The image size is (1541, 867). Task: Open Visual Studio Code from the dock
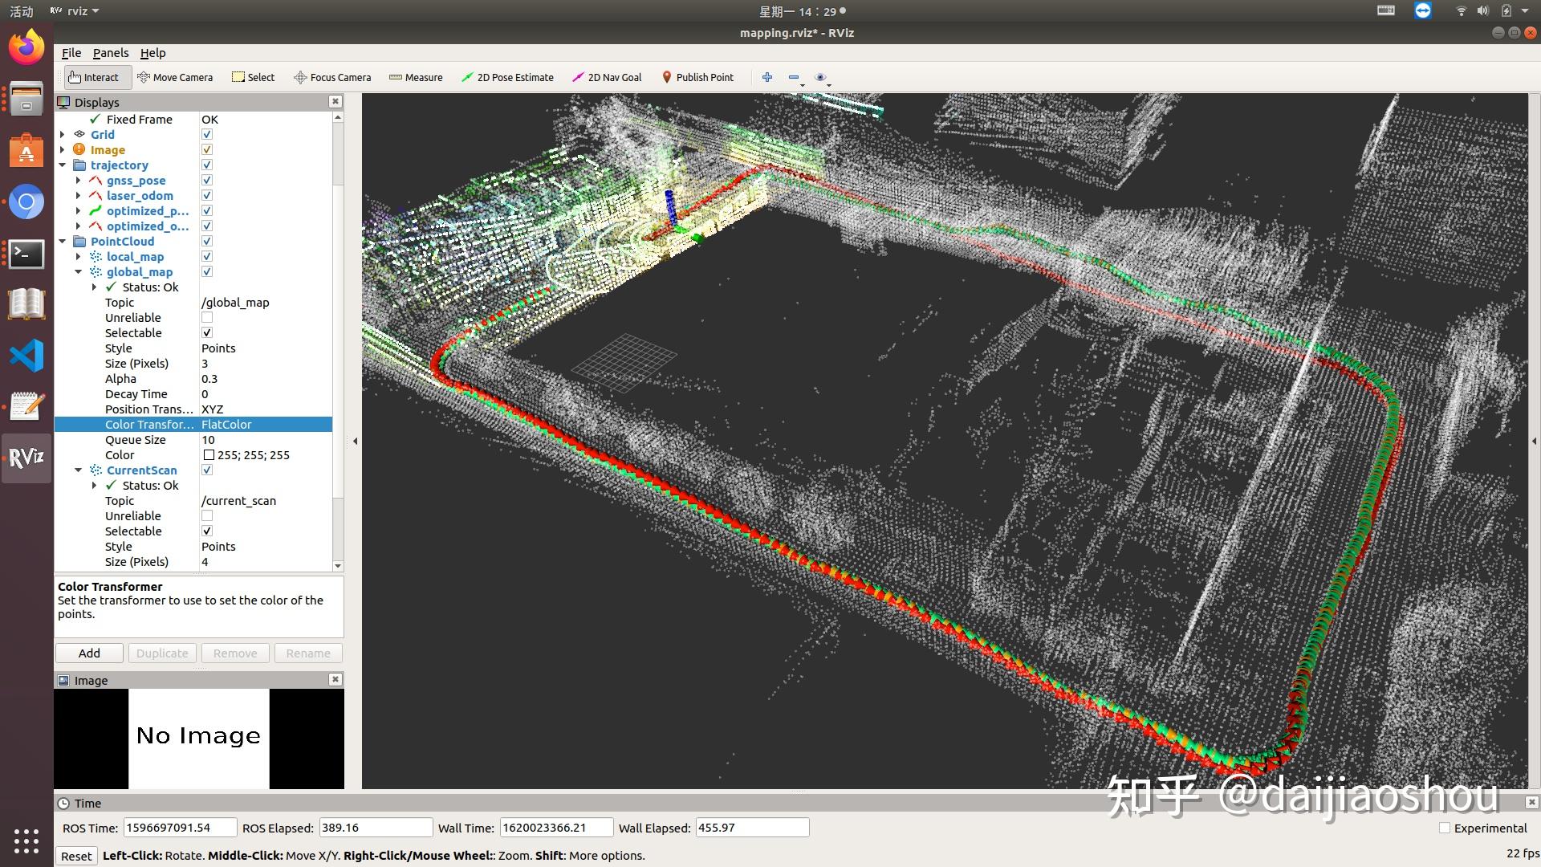(x=26, y=356)
